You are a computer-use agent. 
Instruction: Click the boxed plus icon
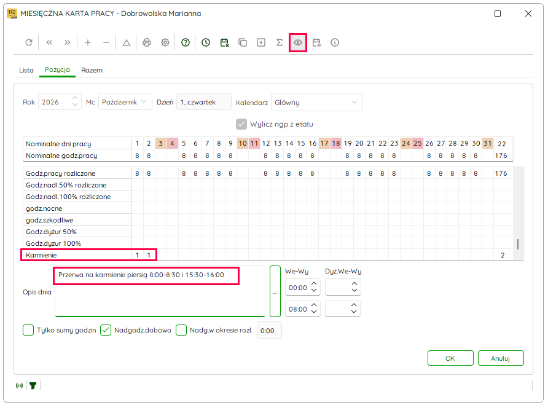tap(261, 42)
